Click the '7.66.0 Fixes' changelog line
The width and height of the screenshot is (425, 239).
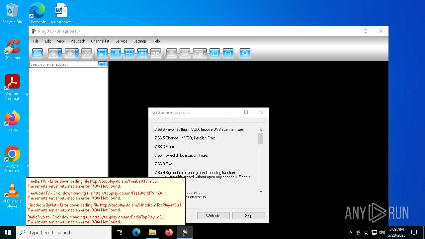coord(164,164)
